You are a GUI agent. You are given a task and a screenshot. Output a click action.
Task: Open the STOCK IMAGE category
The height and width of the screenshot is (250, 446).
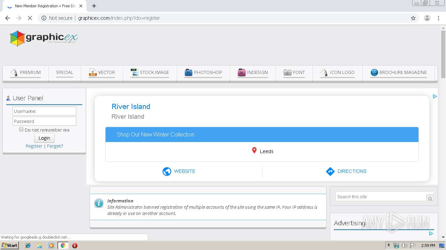pos(150,73)
